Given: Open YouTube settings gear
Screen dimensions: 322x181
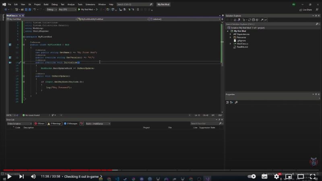Looking at the screenshot, I should [x=277, y=177].
